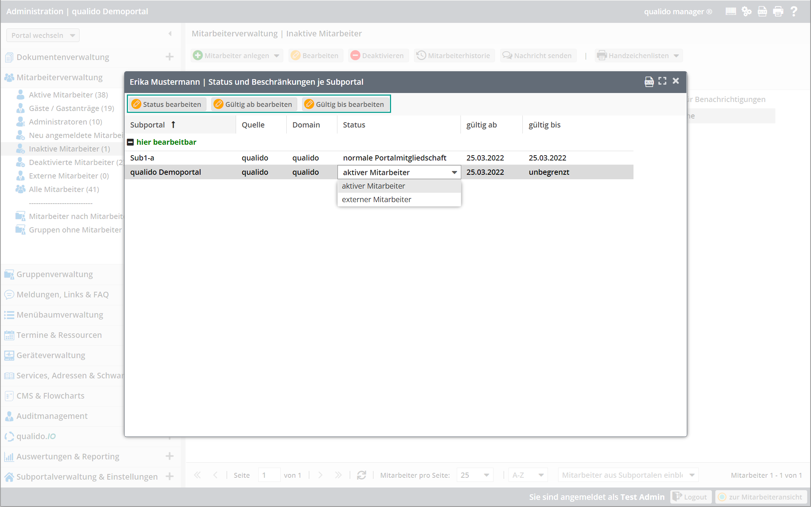The width and height of the screenshot is (811, 507).
Task: Click the XLSX export icon in top bar
Action: click(x=762, y=11)
